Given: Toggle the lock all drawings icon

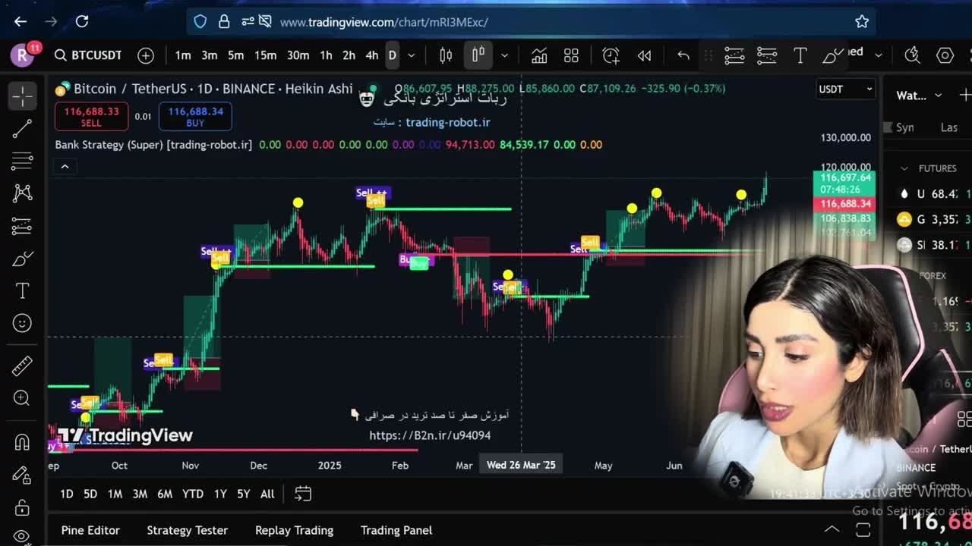Looking at the screenshot, I should [x=22, y=507].
